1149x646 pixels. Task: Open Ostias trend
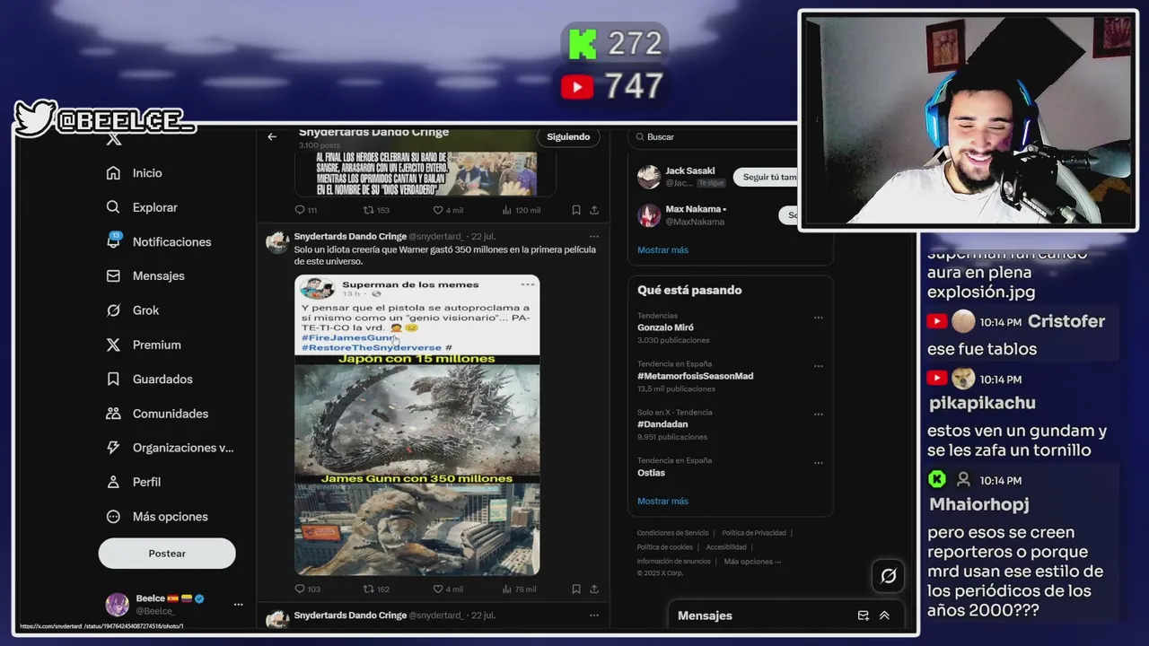[x=651, y=473]
